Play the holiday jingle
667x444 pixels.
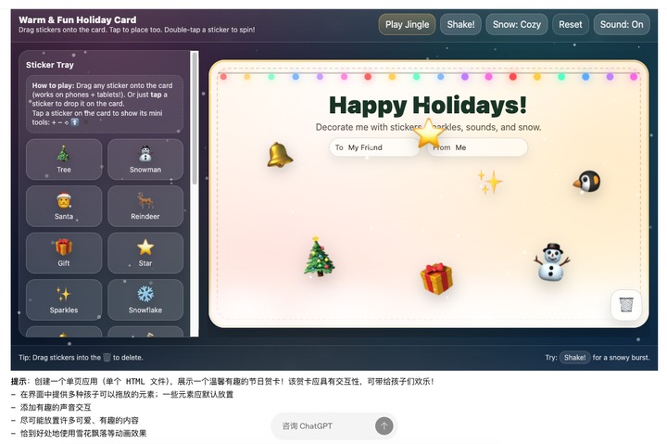point(407,25)
